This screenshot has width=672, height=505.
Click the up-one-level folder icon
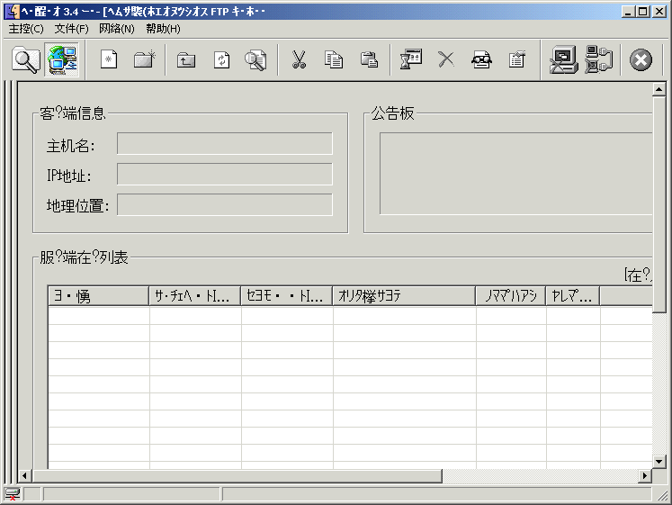[186, 60]
